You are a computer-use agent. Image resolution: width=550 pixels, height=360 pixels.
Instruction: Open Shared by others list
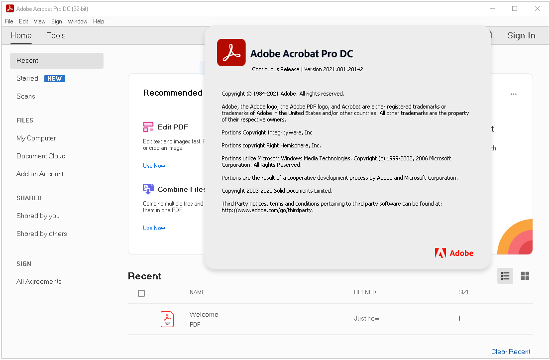point(42,234)
